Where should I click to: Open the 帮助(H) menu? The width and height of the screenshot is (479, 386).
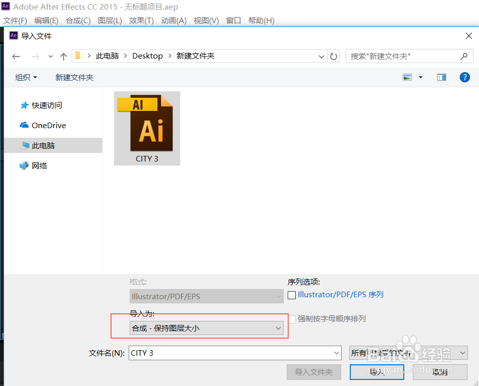tap(261, 21)
